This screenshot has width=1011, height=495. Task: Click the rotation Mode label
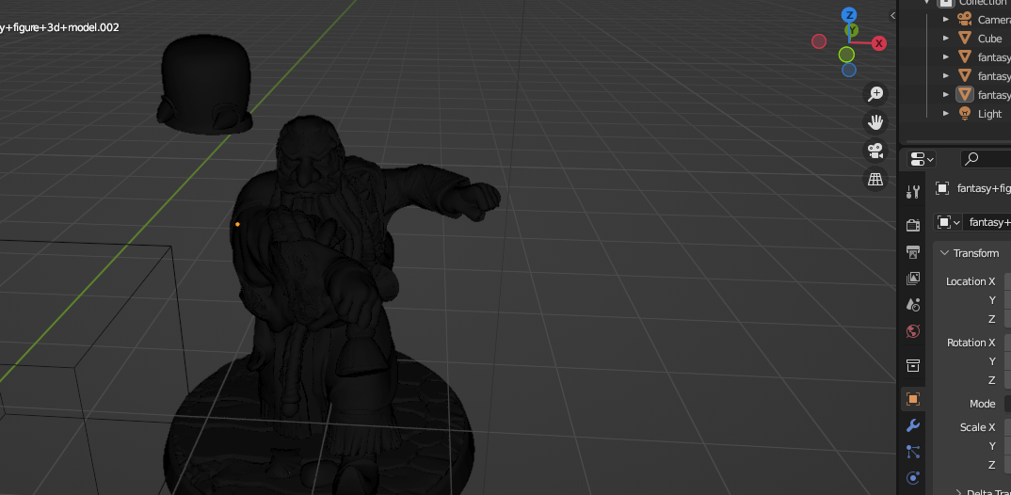click(x=983, y=404)
